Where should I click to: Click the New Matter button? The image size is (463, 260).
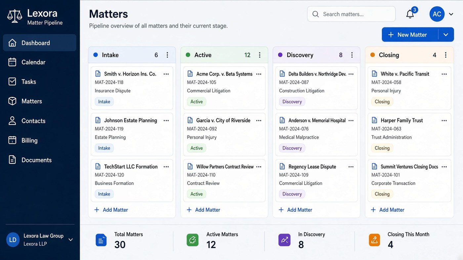click(x=410, y=35)
